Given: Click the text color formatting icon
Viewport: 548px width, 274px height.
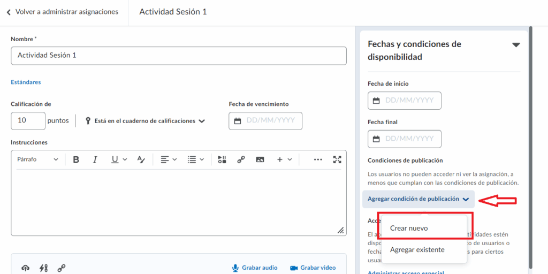Looking at the screenshot, I should 141,159.
